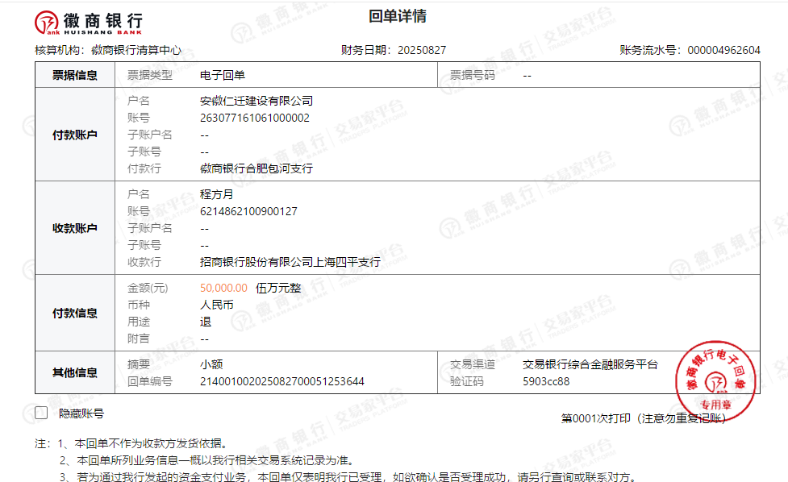Click payer account number 263077161061000002

point(255,118)
